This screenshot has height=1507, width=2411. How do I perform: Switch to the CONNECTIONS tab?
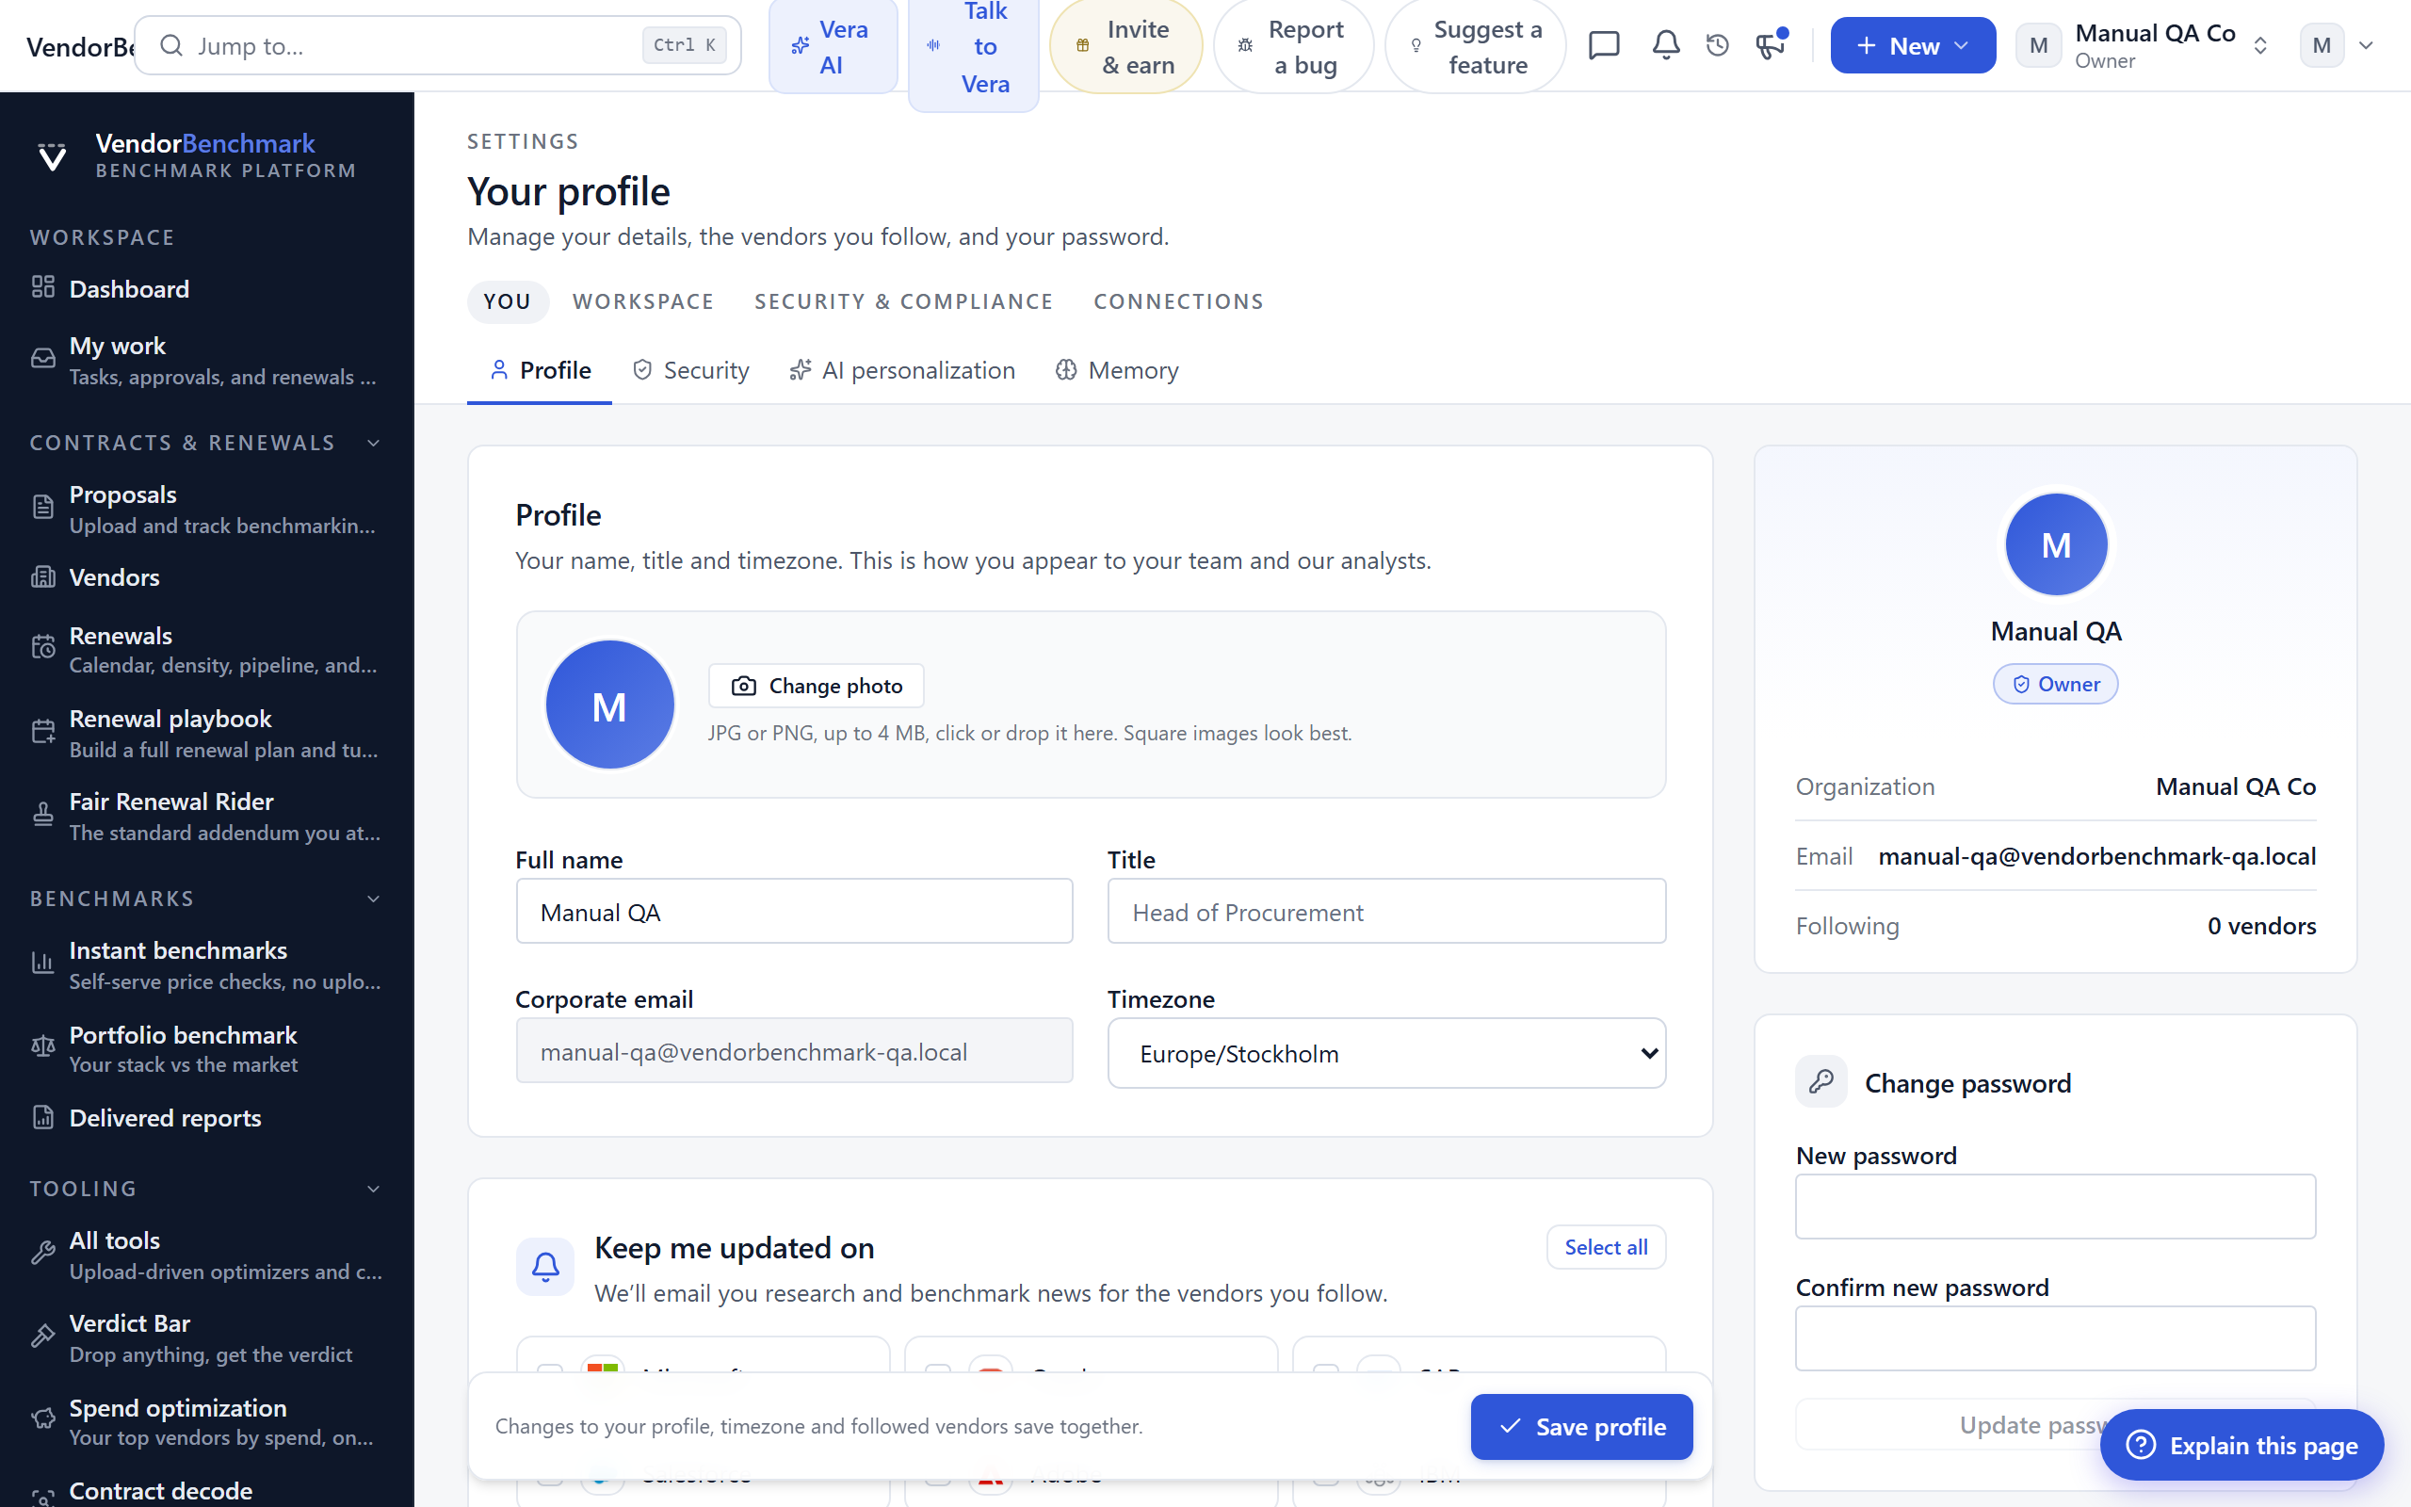1178,302
